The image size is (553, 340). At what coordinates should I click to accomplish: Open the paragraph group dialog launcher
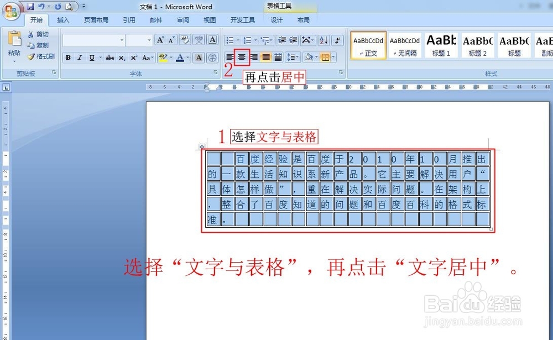(341, 72)
